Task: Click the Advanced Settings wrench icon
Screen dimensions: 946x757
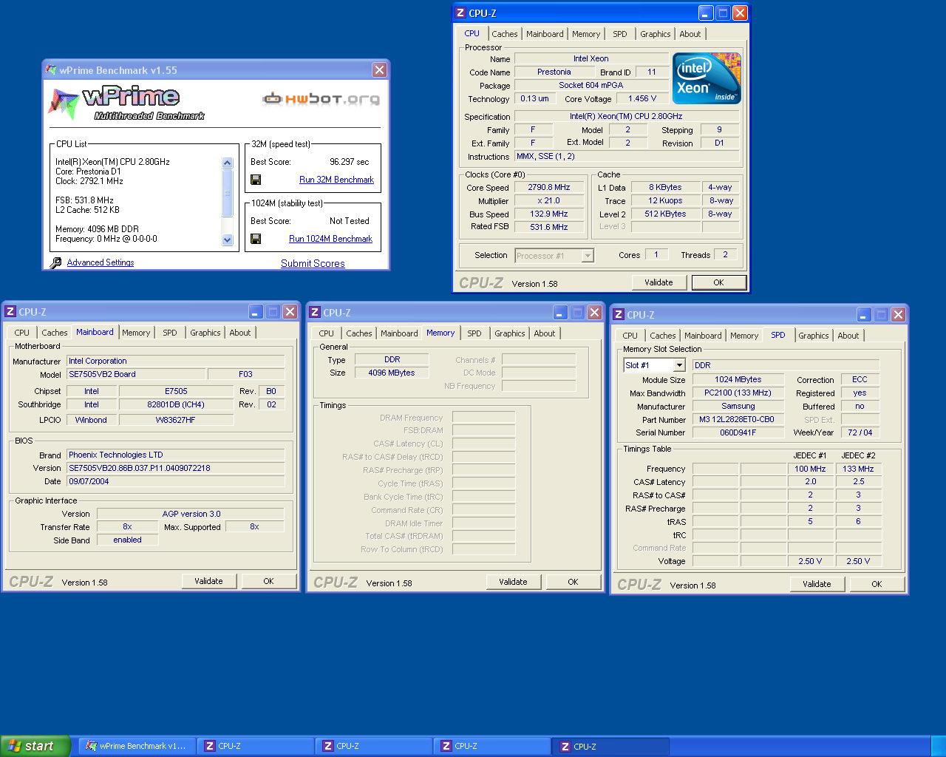Action: click(x=55, y=263)
